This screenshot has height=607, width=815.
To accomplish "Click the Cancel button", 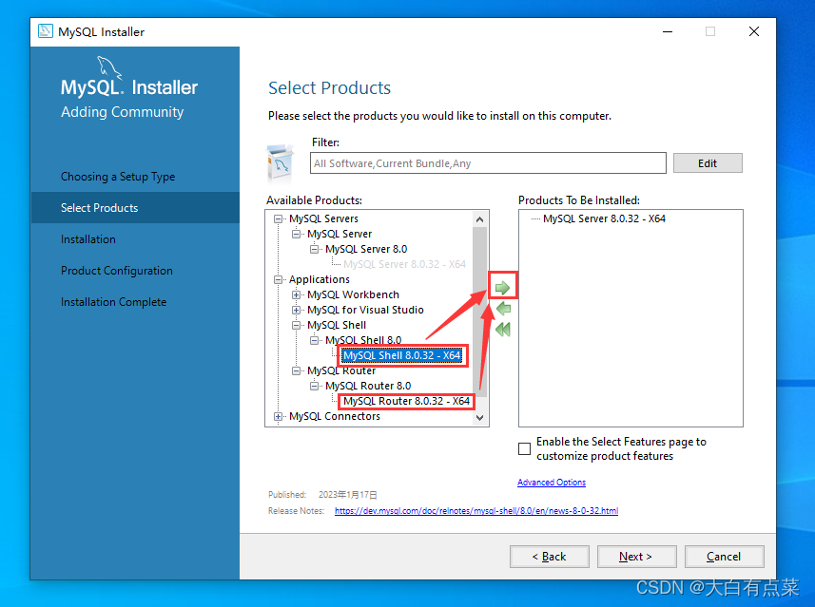I will click(724, 557).
